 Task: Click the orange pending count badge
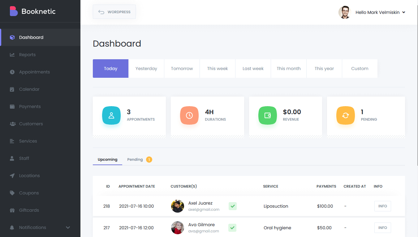click(149, 159)
